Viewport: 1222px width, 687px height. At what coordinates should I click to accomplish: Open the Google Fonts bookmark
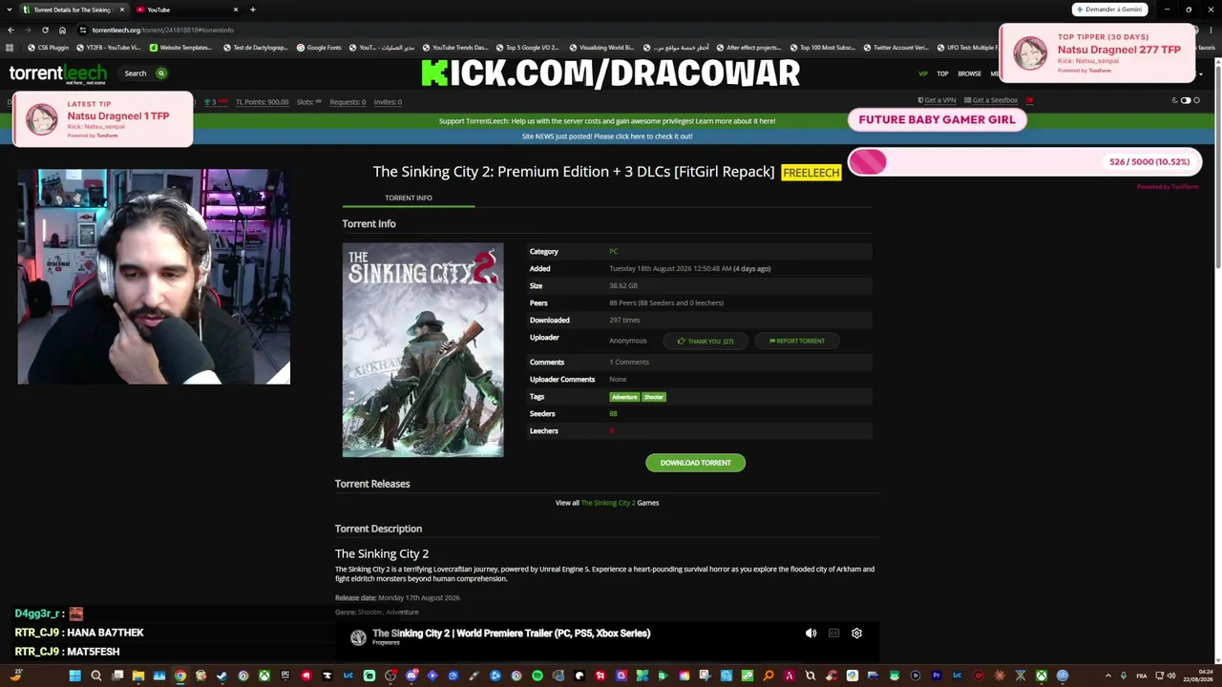tap(319, 48)
